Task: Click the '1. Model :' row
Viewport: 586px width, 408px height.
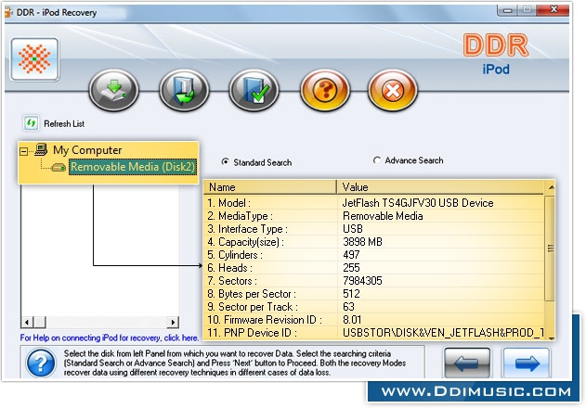Action: 373,203
